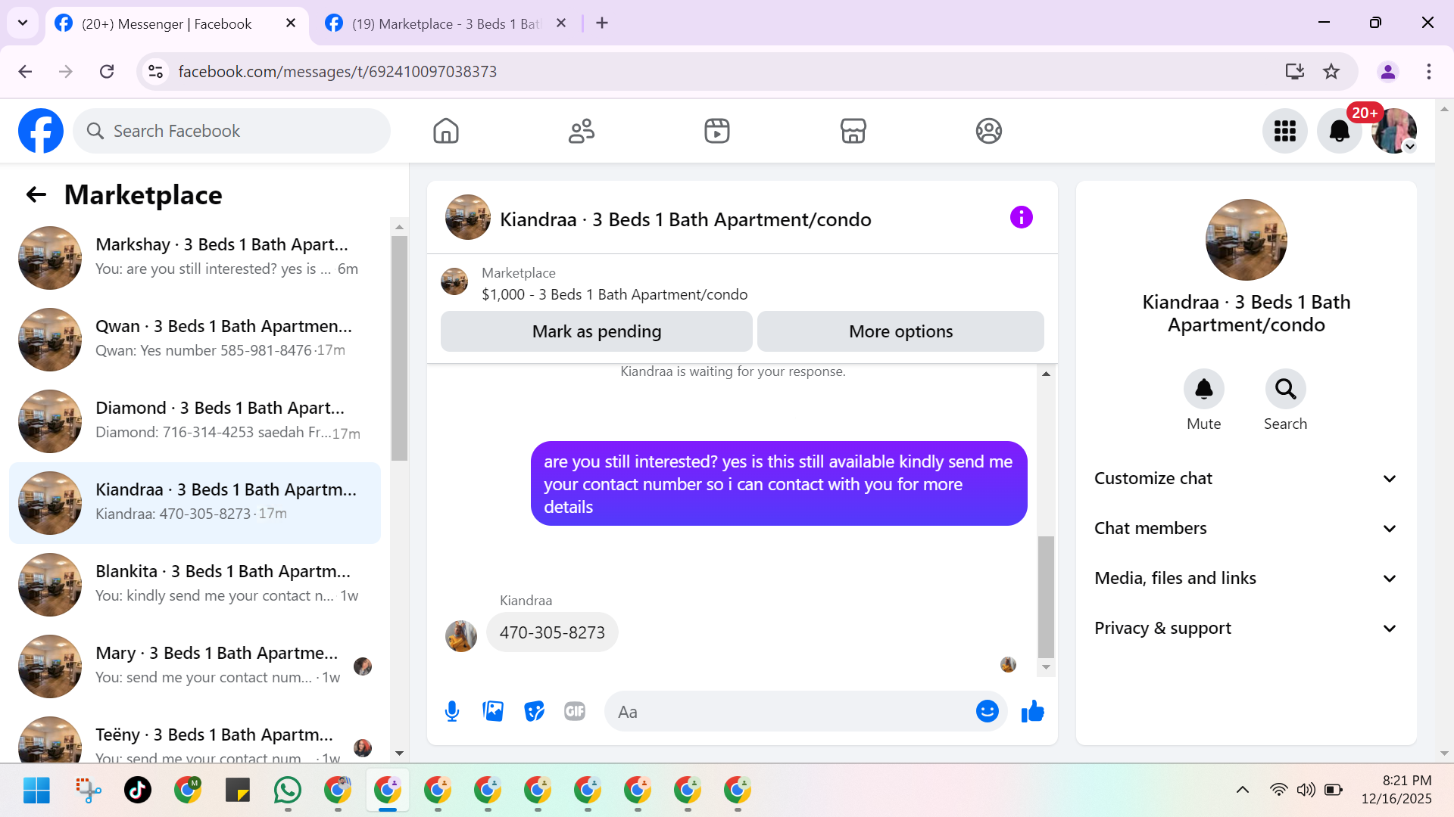
Task: Show hidden system tray icons
Action: (x=1243, y=790)
